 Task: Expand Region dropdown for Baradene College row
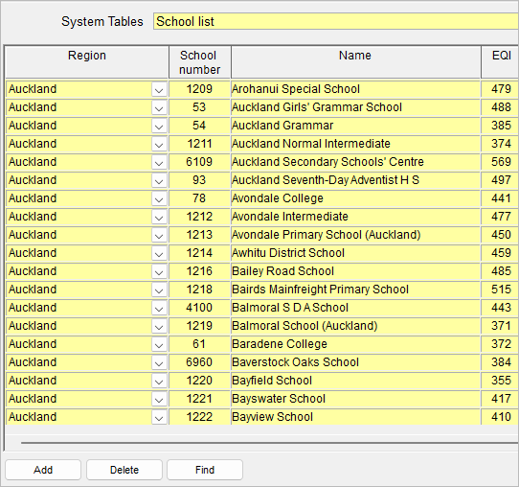coord(159,344)
